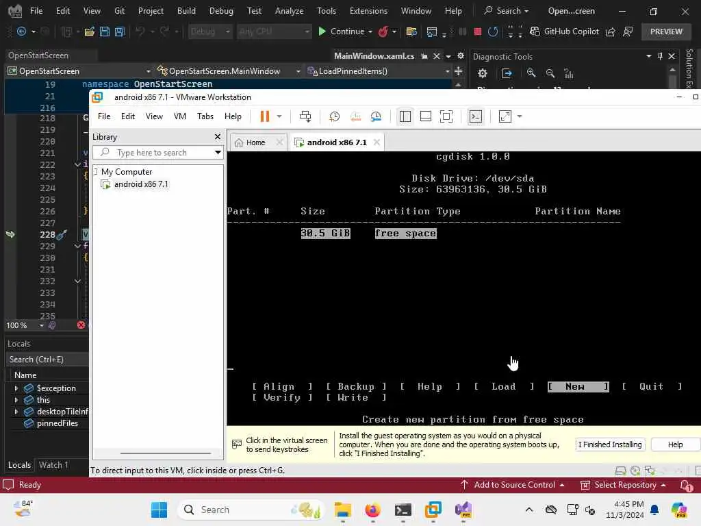Screen dimensions: 701x526
Task: Open Firefox from the taskbar
Action: (372, 510)
